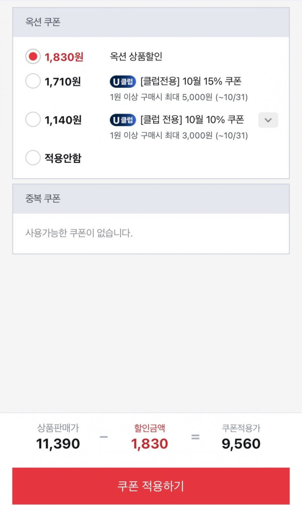
Task: Click the U클럽 badge on the 10% coupon
Action: pos(123,120)
